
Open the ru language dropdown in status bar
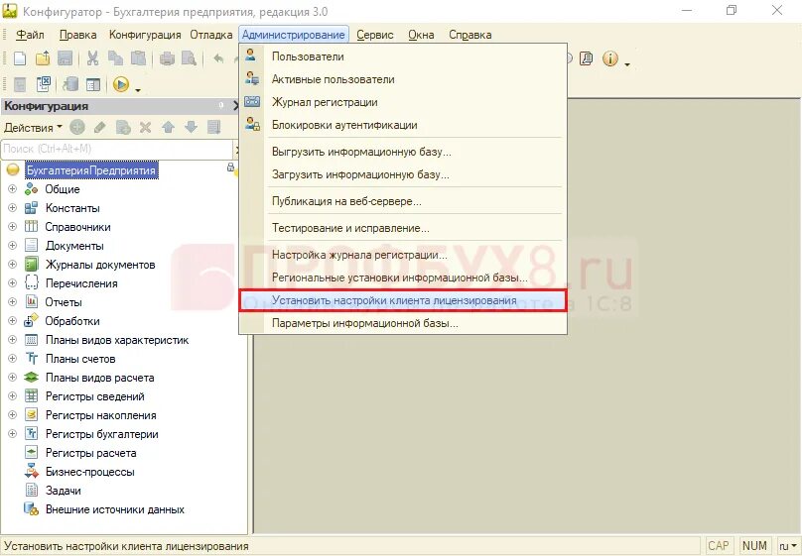[788, 546]
